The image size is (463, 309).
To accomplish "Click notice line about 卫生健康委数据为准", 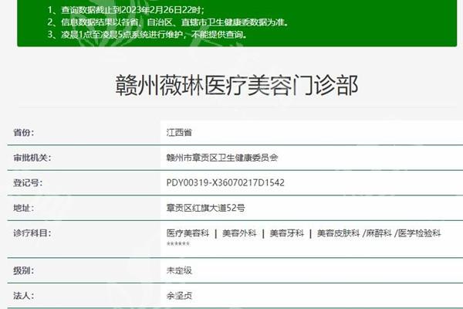I will (x=168, y=22).
